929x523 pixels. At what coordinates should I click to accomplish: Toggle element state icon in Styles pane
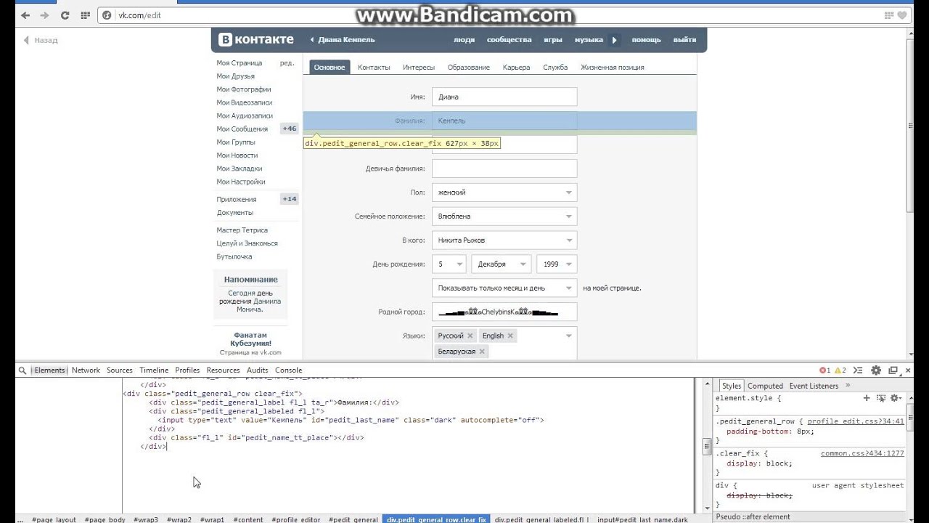click(881, 398)
